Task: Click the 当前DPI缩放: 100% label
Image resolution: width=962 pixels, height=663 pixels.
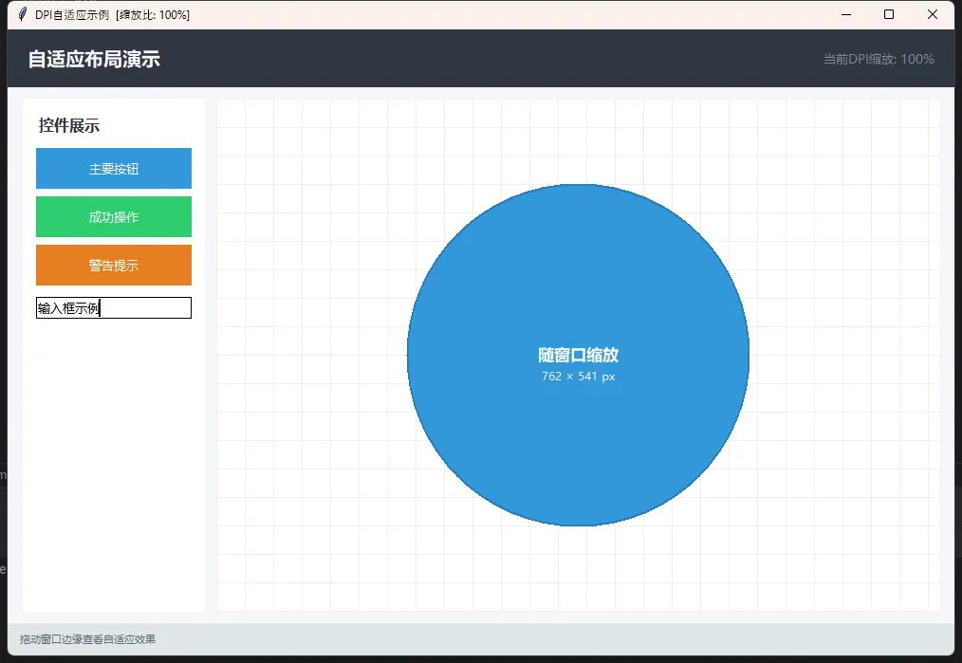Action: pos(879,59)
